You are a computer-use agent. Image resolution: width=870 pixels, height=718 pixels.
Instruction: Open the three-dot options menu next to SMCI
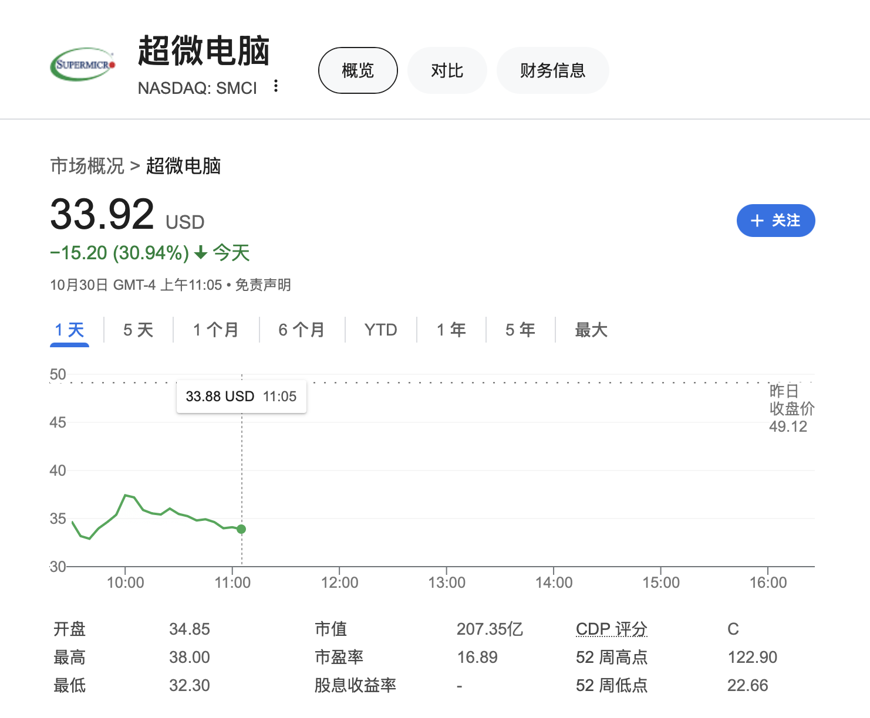276,87
